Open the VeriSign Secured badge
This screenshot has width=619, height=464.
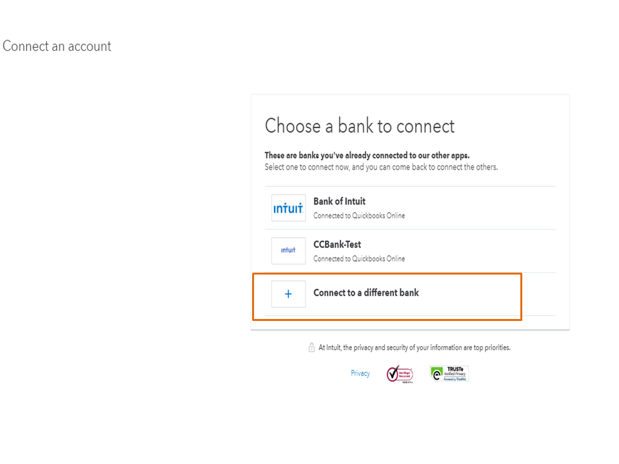[x=399, y=374]
